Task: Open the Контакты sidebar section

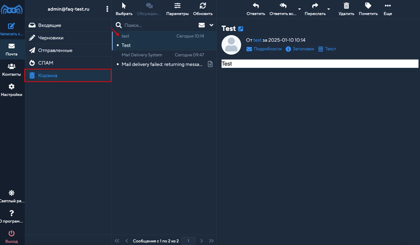Action: [11, 69]
